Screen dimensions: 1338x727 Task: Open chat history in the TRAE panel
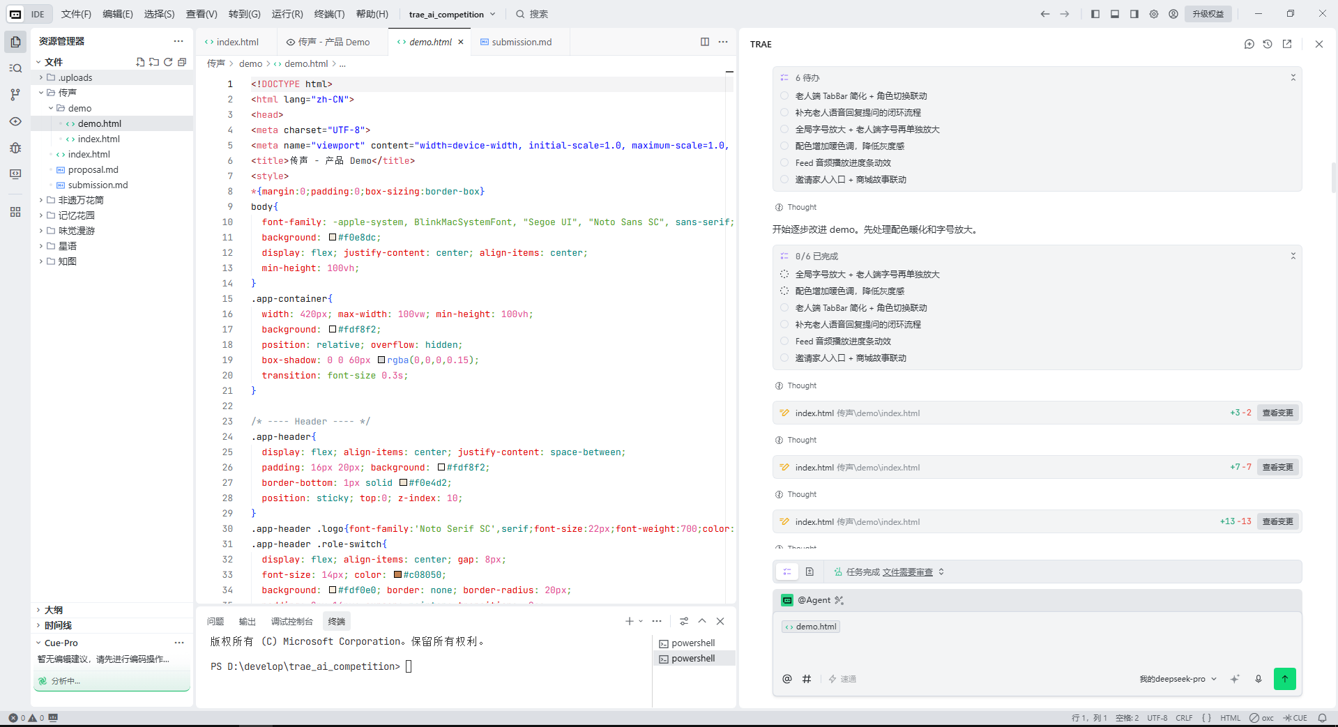tap(1268, 44)
